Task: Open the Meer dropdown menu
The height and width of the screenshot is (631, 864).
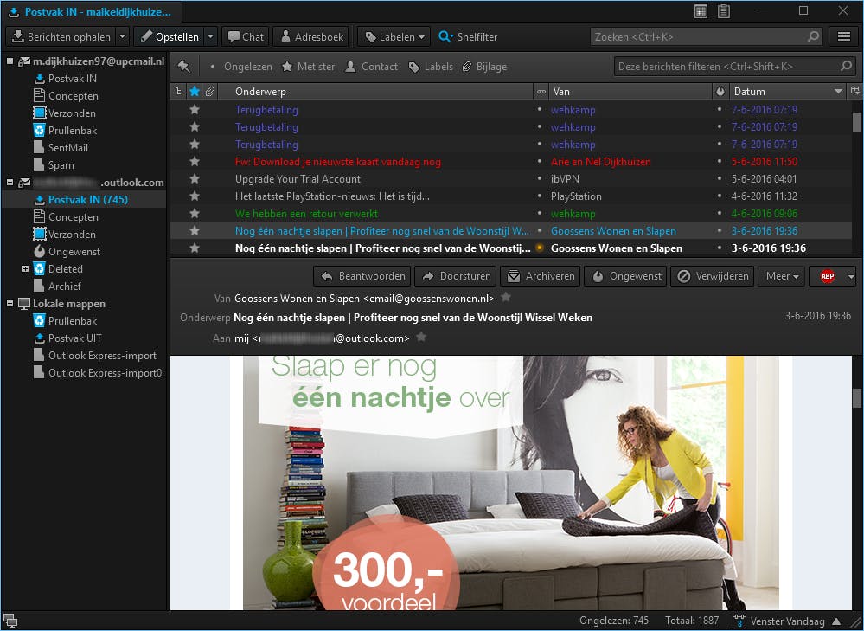Action: (782, 276)
